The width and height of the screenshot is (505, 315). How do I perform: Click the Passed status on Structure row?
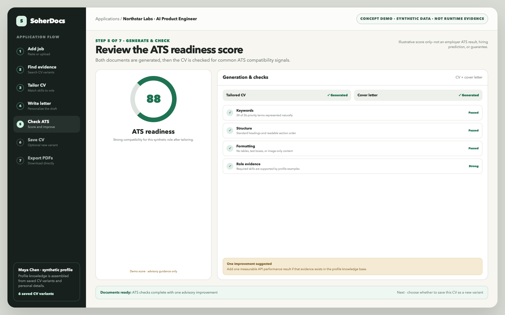pyautogui.click(x=473, y=131)
